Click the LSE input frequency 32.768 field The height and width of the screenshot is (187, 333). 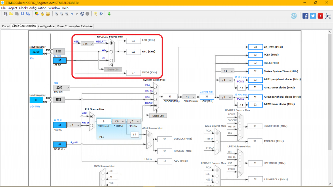coord(36,52)
